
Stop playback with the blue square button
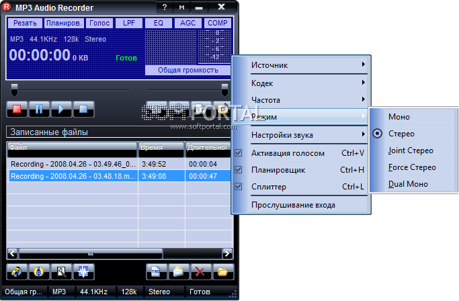(x=83, y=110)
